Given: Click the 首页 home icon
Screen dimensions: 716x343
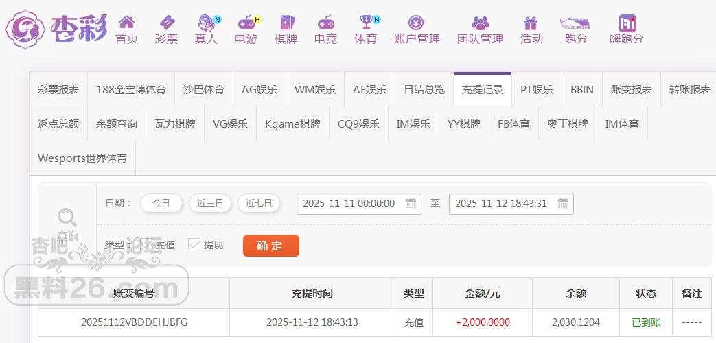Looking at the screenshot, I should (126, 23).
